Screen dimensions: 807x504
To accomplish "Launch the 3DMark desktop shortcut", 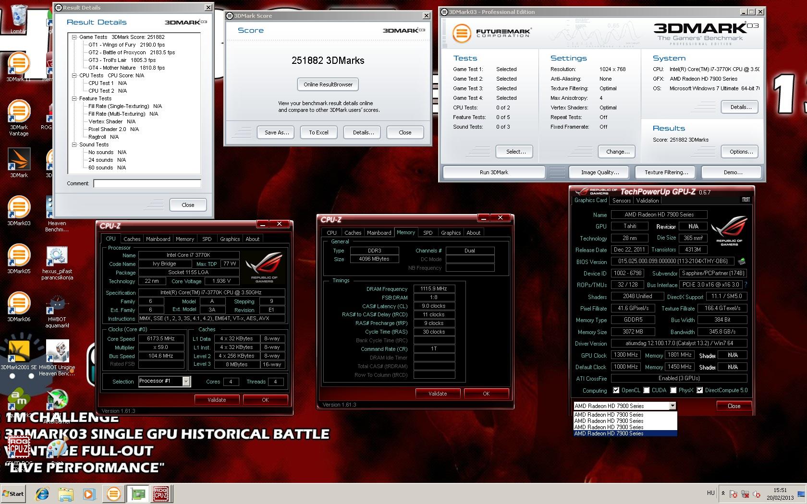I will (x=19, y=163).
